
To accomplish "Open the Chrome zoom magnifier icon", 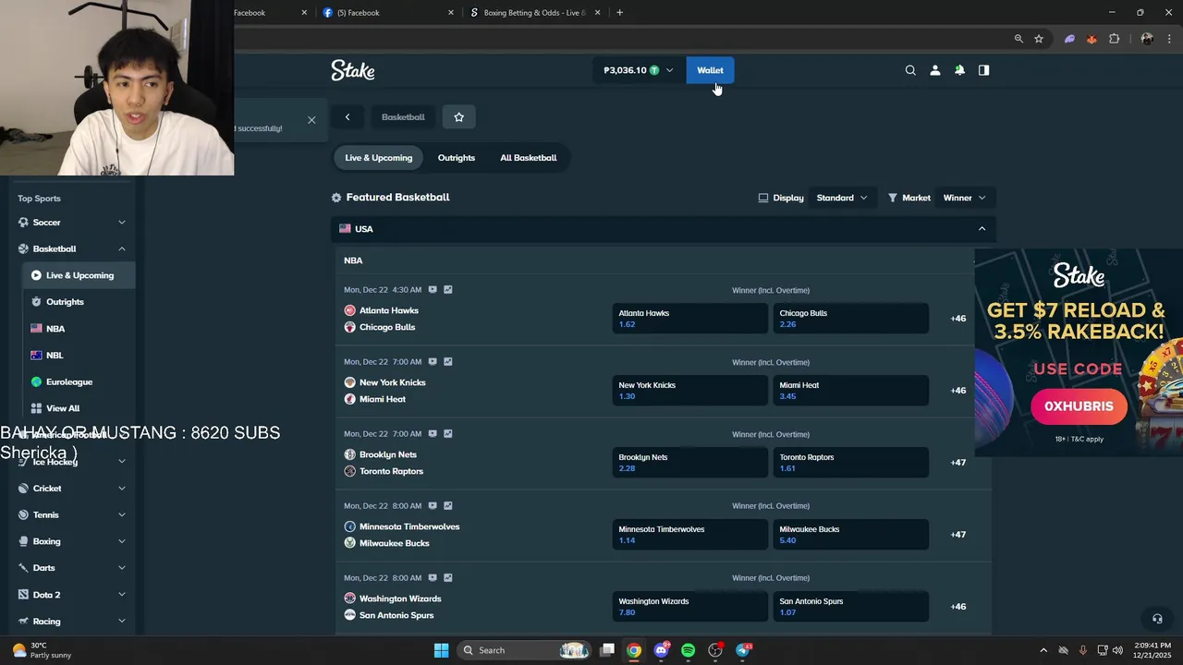I will [1018, 39].
